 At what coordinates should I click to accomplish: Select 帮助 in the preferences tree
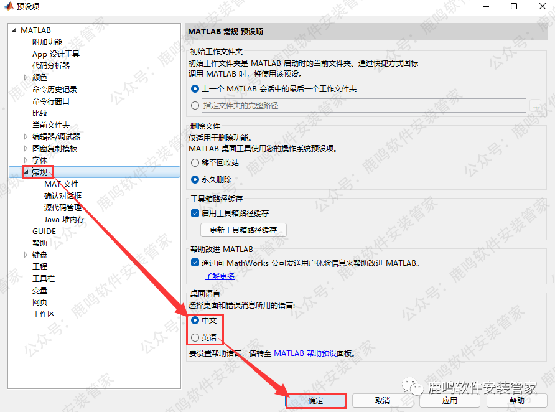click(x=40, y=243)
